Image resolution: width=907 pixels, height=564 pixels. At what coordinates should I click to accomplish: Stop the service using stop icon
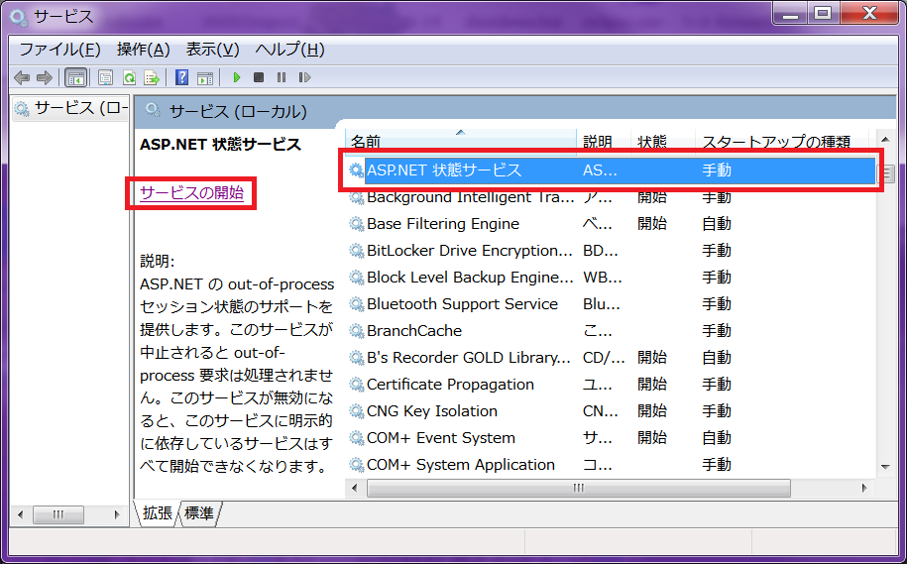click(259, 77)
